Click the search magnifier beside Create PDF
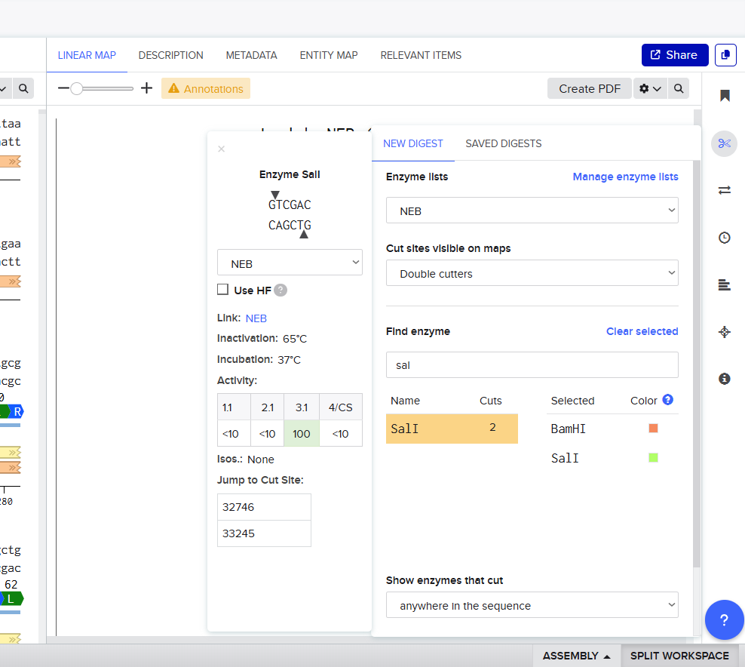 (679, 89)
